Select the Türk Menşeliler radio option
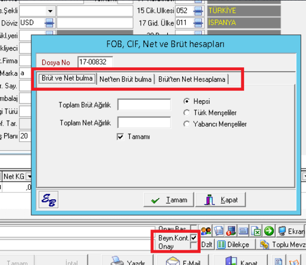This screenshot has width=306, height=265. pyautogui.click(x=186, y=112)
